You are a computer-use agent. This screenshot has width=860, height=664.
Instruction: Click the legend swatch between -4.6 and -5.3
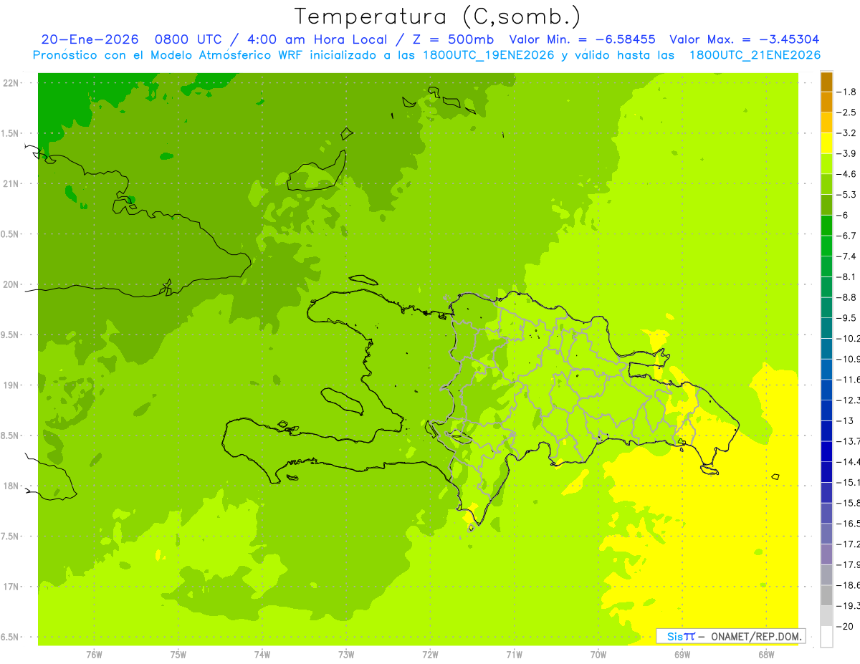click(826, 184)
